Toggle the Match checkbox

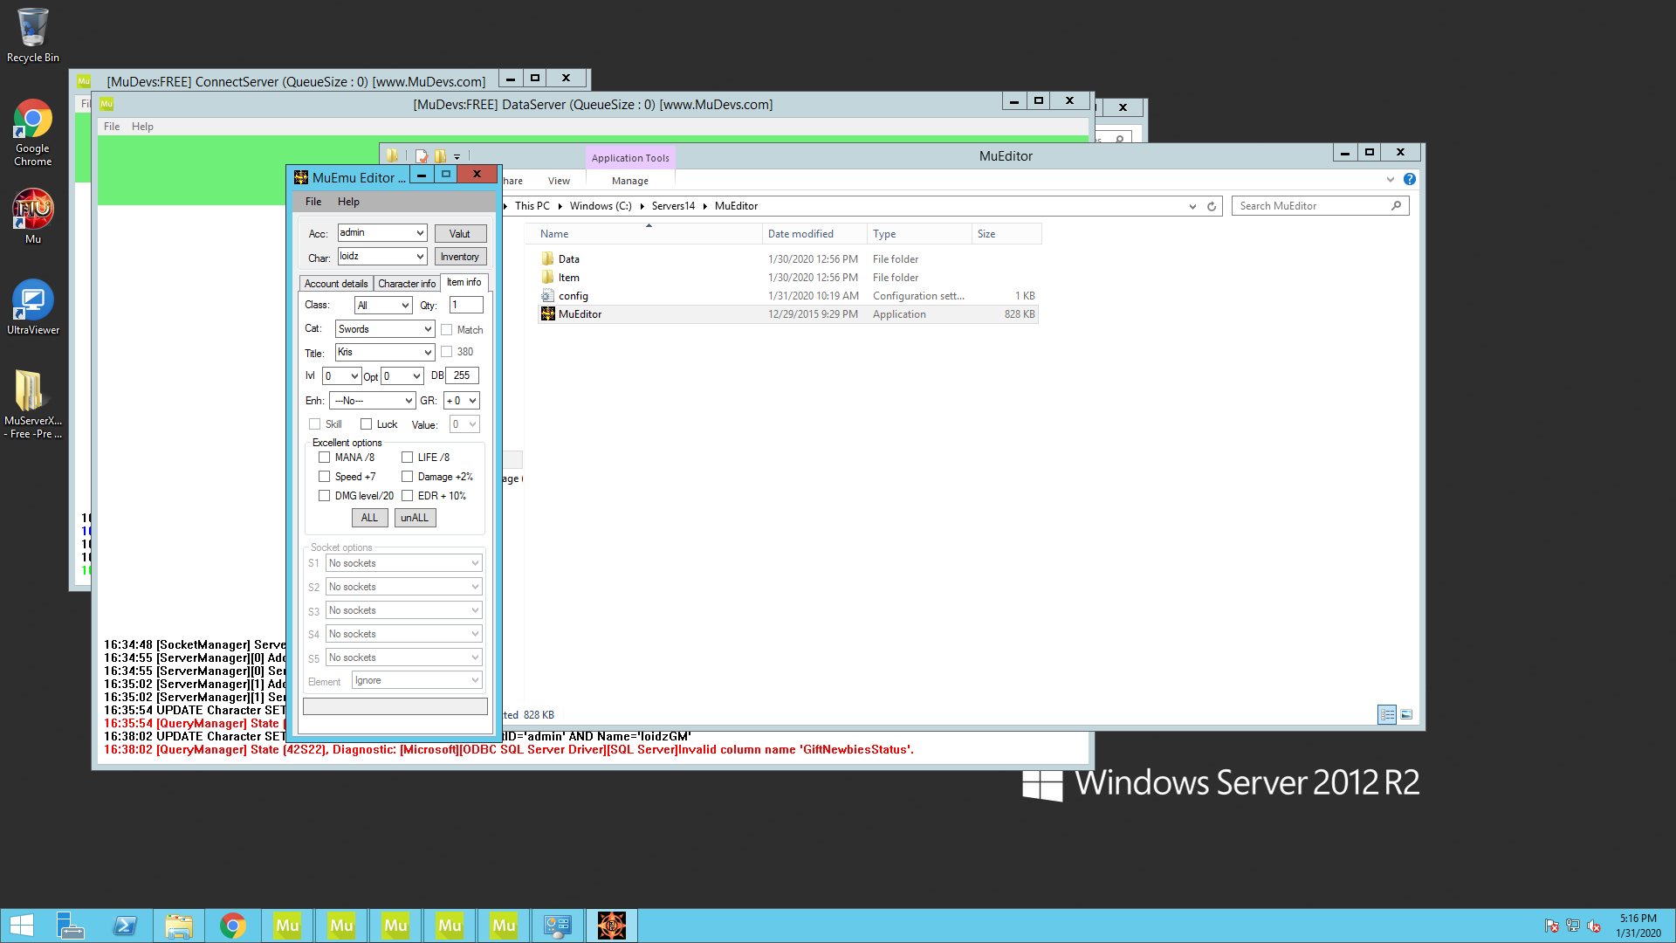(x=446, y=330)
